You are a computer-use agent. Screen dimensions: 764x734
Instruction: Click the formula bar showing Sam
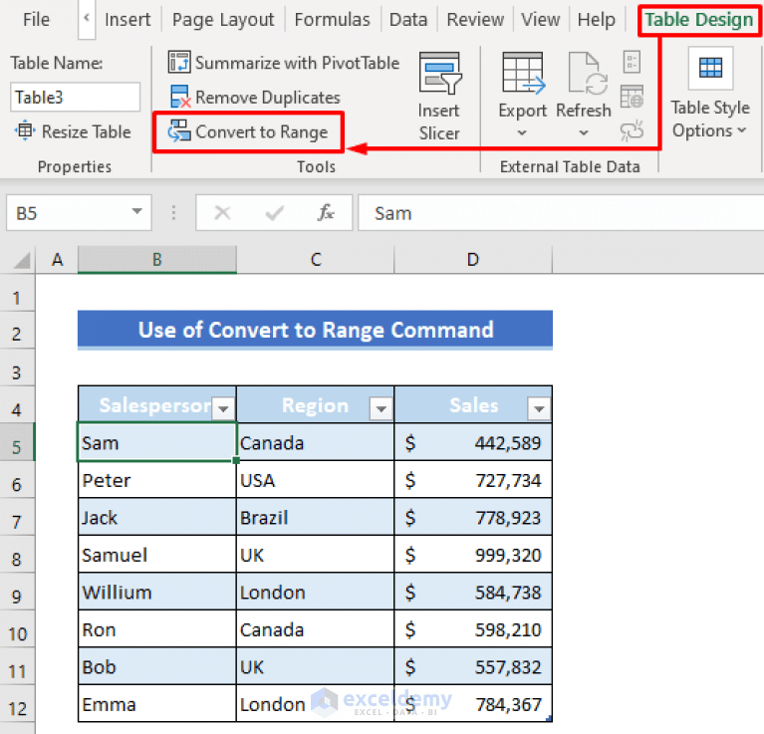click(x=561, y=213)
